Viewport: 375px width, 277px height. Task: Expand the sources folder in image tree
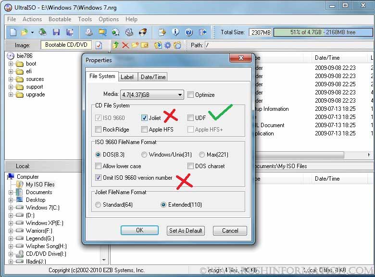[11, 79]
